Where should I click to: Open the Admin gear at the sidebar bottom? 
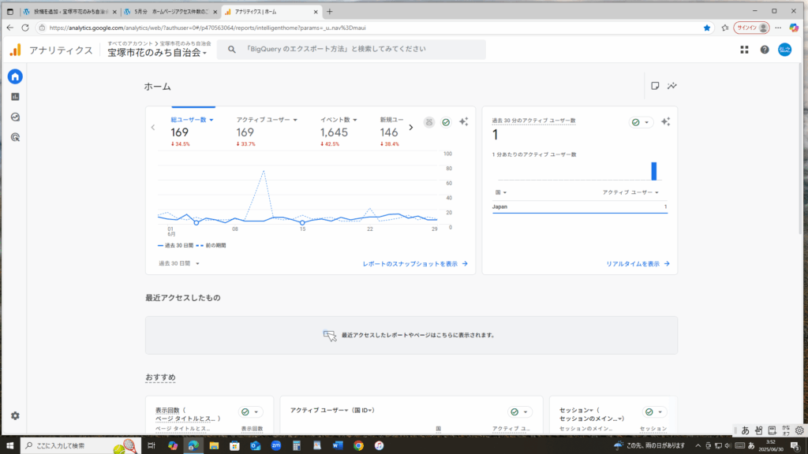tap(15, 416)
